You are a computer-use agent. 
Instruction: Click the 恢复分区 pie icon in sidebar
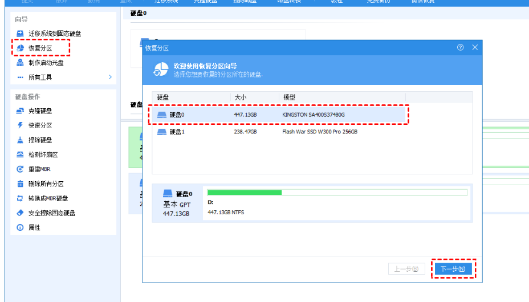pos(21,48)
